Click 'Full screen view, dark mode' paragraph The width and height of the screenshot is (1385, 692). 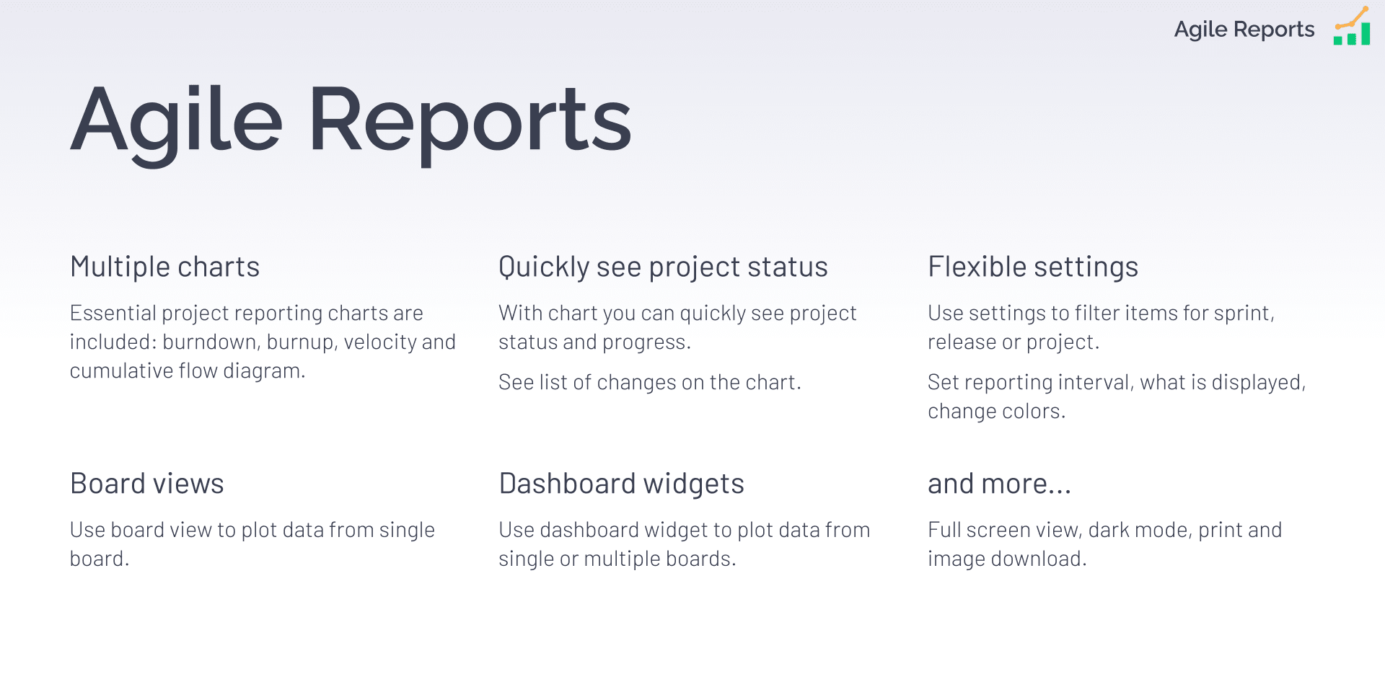coord(1104,544)
